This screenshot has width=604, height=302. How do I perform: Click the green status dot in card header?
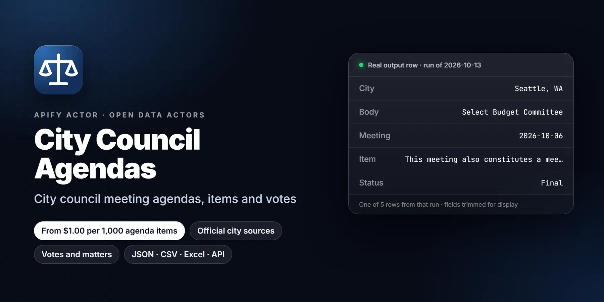coord(361,65)
